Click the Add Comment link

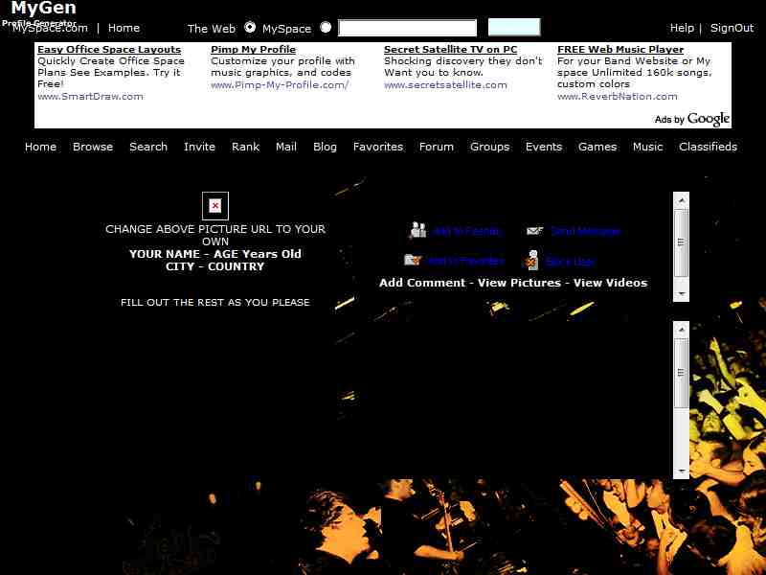coord(422,283)
